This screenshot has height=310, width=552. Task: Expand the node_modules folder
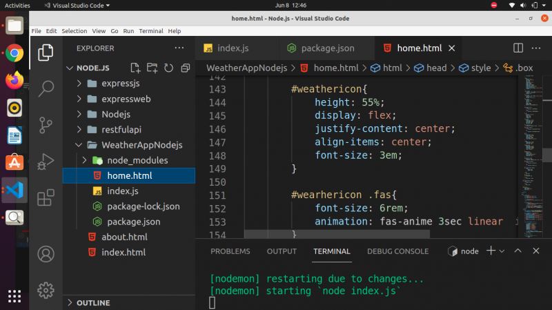(84, 160)
